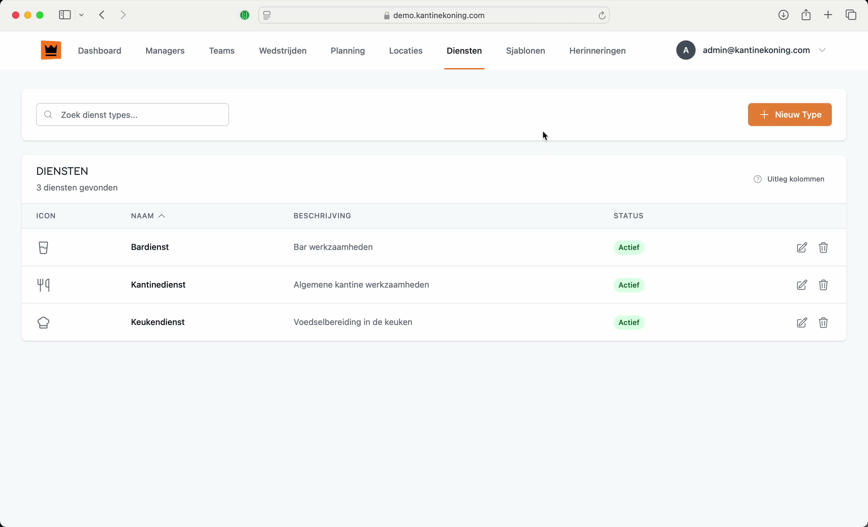Image resolution: width=868 pixels, height=527 pixels.
Task: Focus the Zoek dienst types search field
Action: pyautogui.click(x=132, y=115)
